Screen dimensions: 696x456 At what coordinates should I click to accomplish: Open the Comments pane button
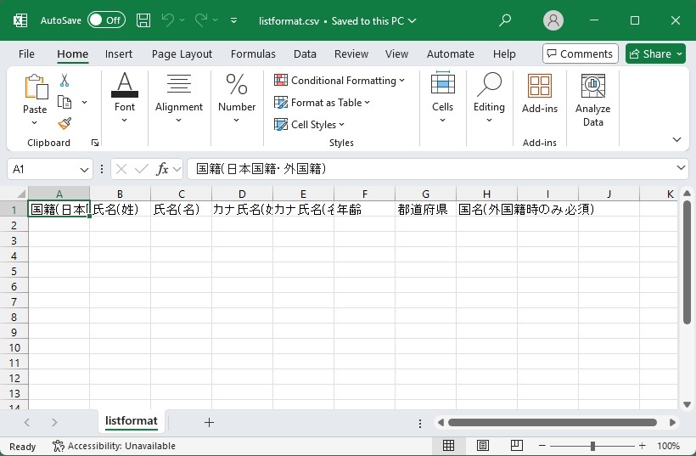pyautogui.click(x=581, y=53)
